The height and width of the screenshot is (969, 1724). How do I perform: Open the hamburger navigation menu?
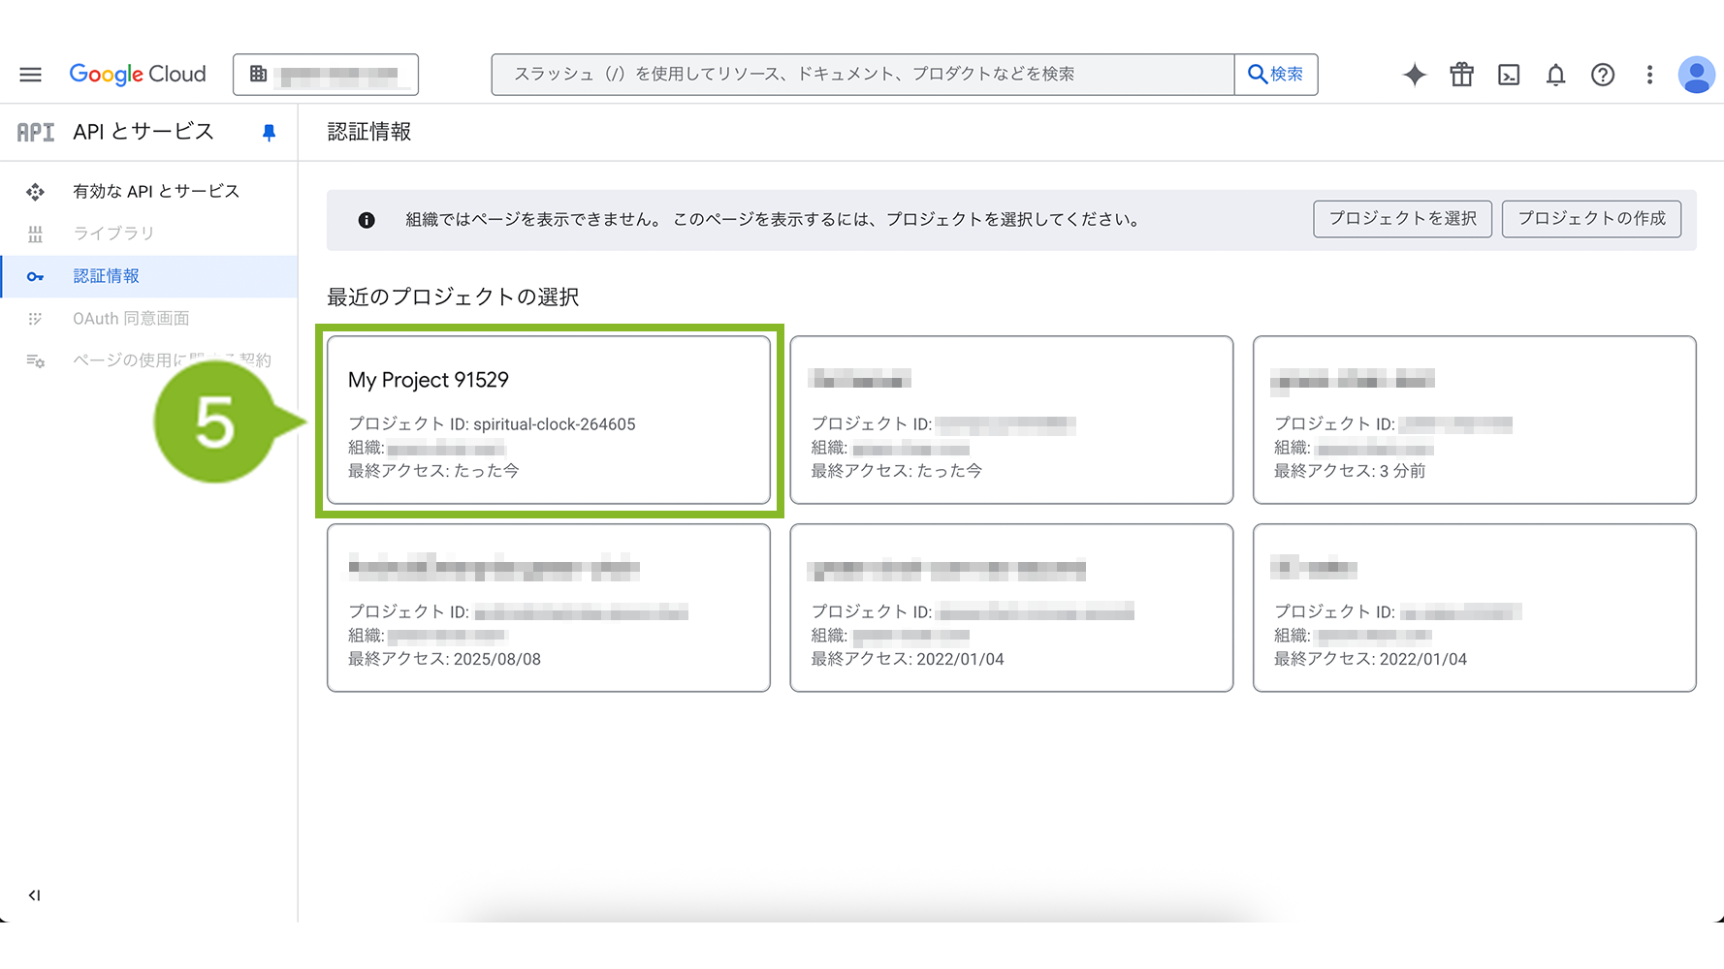point(30,75)
